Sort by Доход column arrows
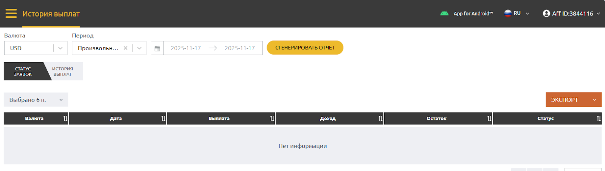 [380, 119]
